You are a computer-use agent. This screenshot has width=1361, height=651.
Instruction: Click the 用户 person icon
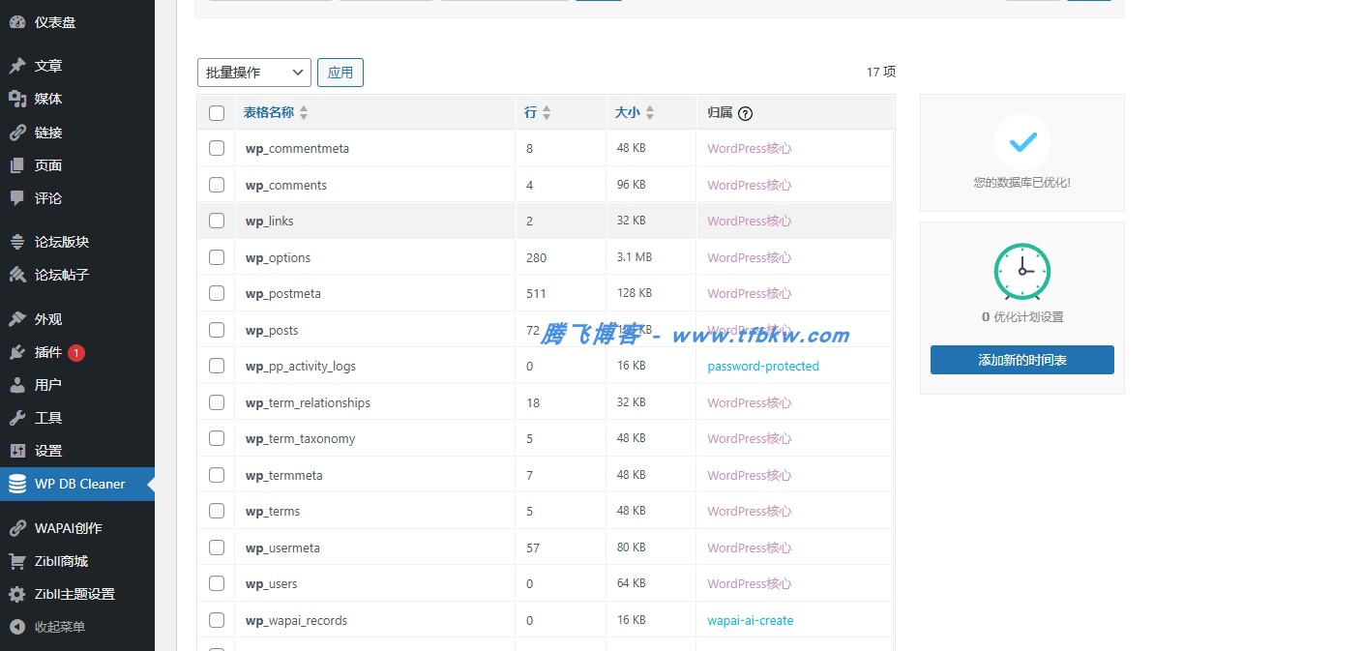coord(17,385)
